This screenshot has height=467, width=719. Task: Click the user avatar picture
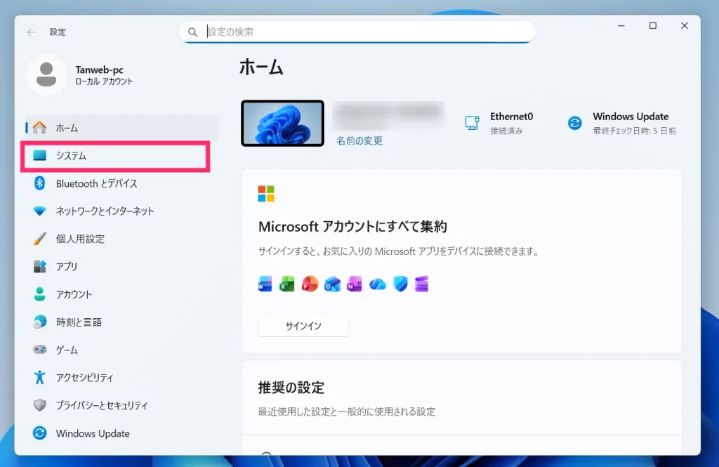(46, 74)
